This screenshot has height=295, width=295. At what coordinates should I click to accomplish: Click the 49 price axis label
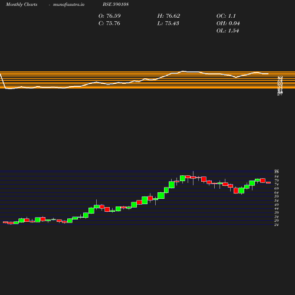point(277,205)
